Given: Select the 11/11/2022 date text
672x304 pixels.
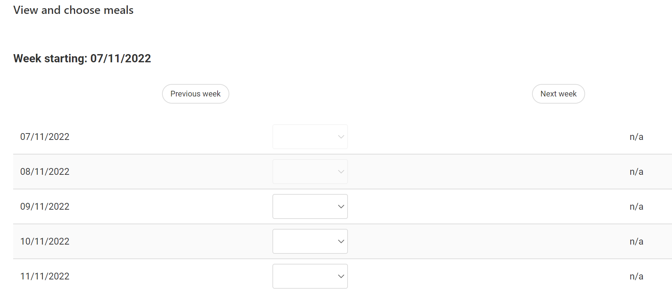Looking at the screenshot, I should 45,276.
